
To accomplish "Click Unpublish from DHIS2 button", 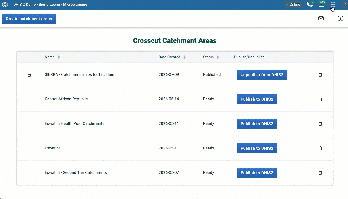I will pos(262,75).
